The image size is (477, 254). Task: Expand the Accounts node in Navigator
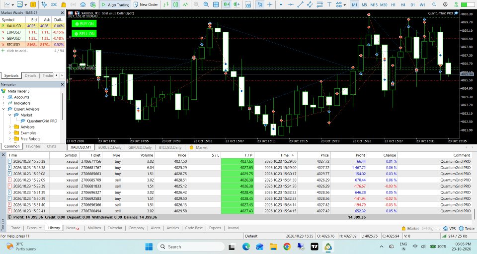[3, 97]
